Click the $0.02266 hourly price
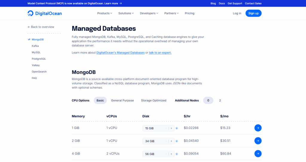The height and width of the screenshot is (162, 306). 191,128
